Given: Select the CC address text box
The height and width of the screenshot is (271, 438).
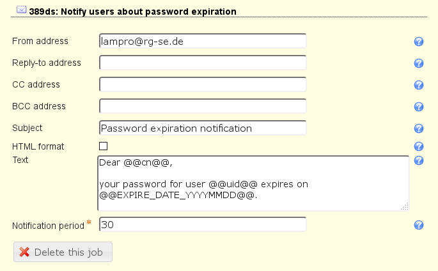Looking at the screenshot, I should point(203,84).
